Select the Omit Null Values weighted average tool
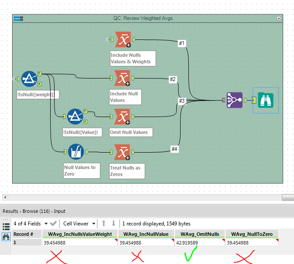This screenshot has width=294, height=264. point(122,117)
